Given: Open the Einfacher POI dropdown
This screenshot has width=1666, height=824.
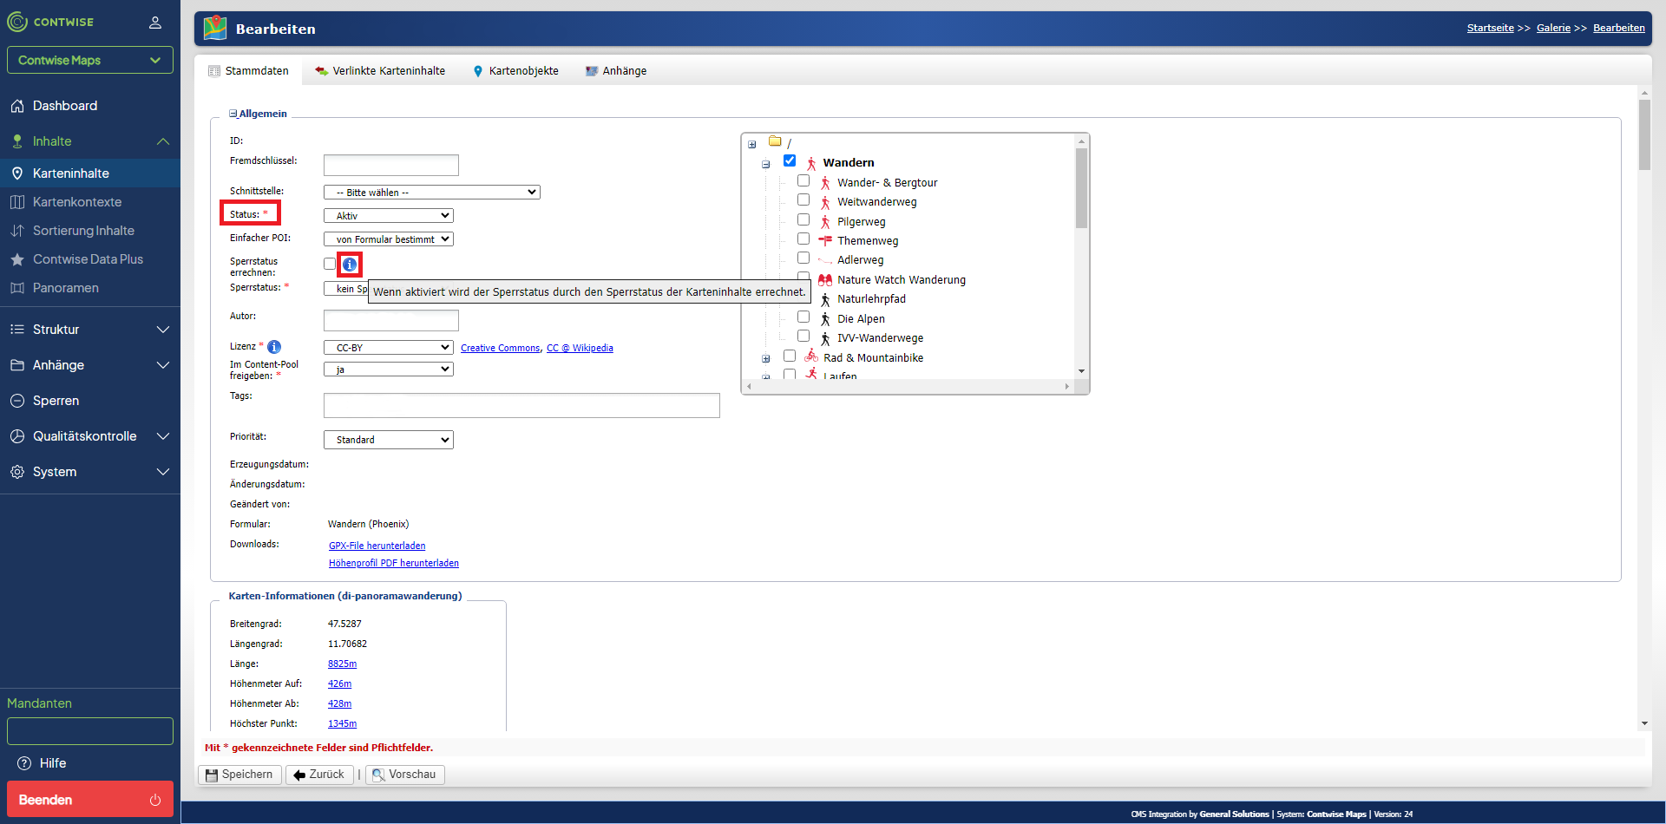Looking at the screenshot, I should 389,239.
